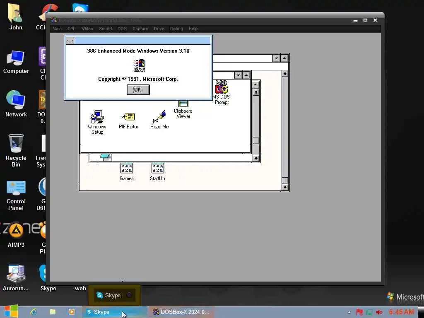Maximize the Main group window
The image size is (424, 318).
click(x=246, y=75)
